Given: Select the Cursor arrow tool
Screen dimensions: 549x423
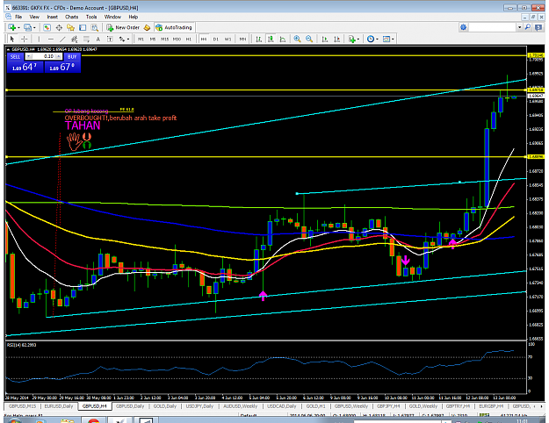Looking at the screenshot, I should tap(12, 39).
